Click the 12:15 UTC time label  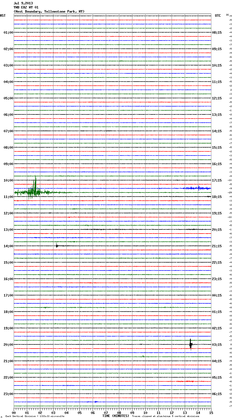[x=217, y=98]
